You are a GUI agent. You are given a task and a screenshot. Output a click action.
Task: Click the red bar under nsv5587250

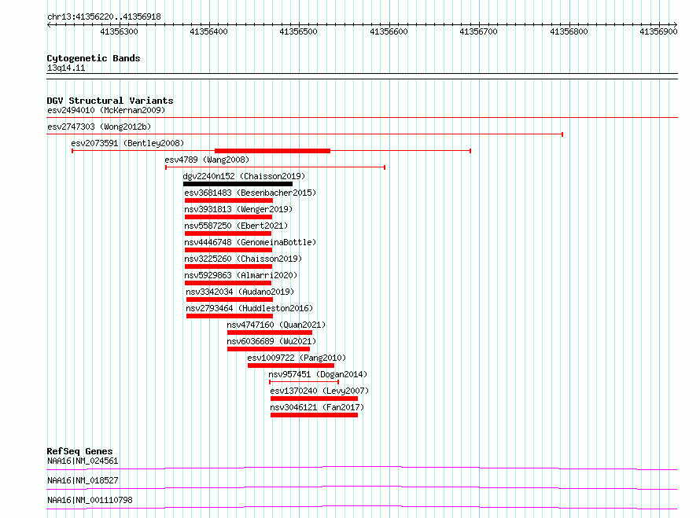pos(227,233)
